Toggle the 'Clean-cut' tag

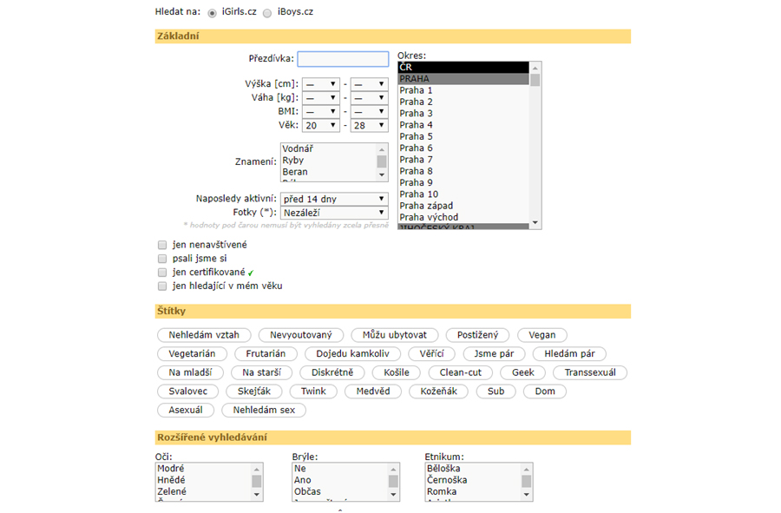pos(461,372)
